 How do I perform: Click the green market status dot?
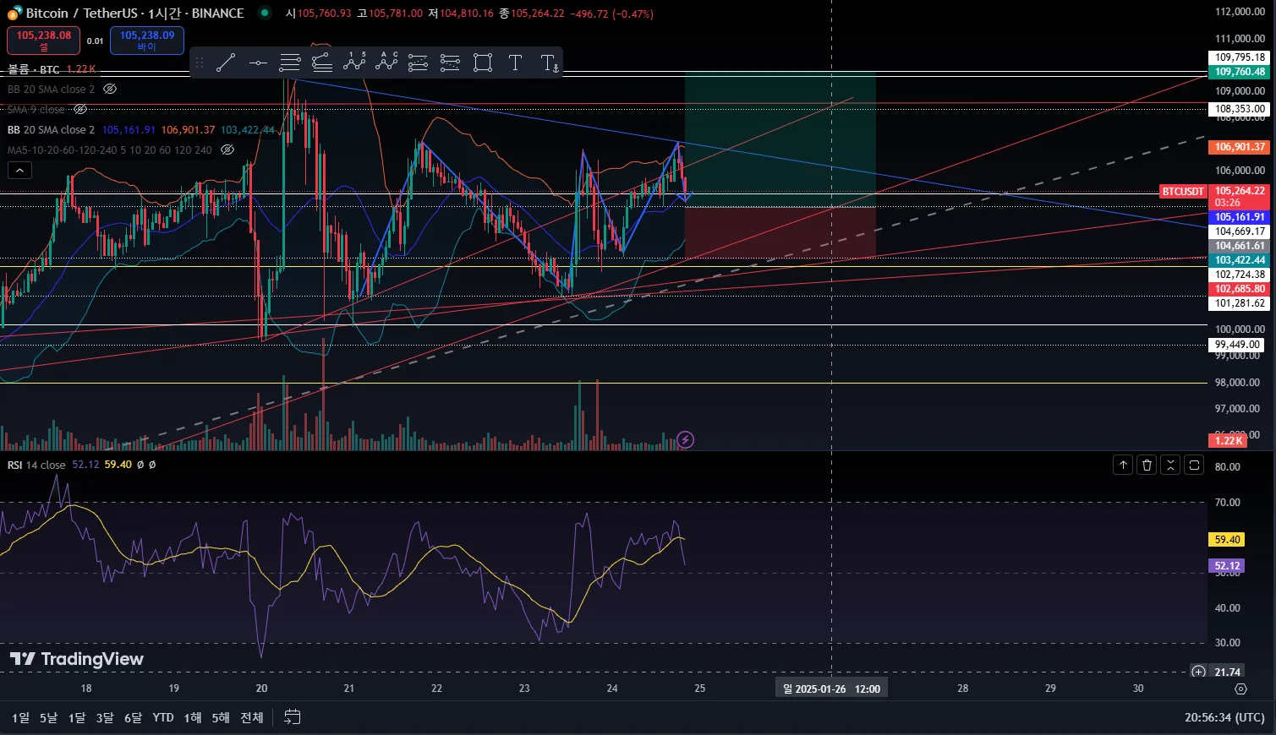point(265,13)
